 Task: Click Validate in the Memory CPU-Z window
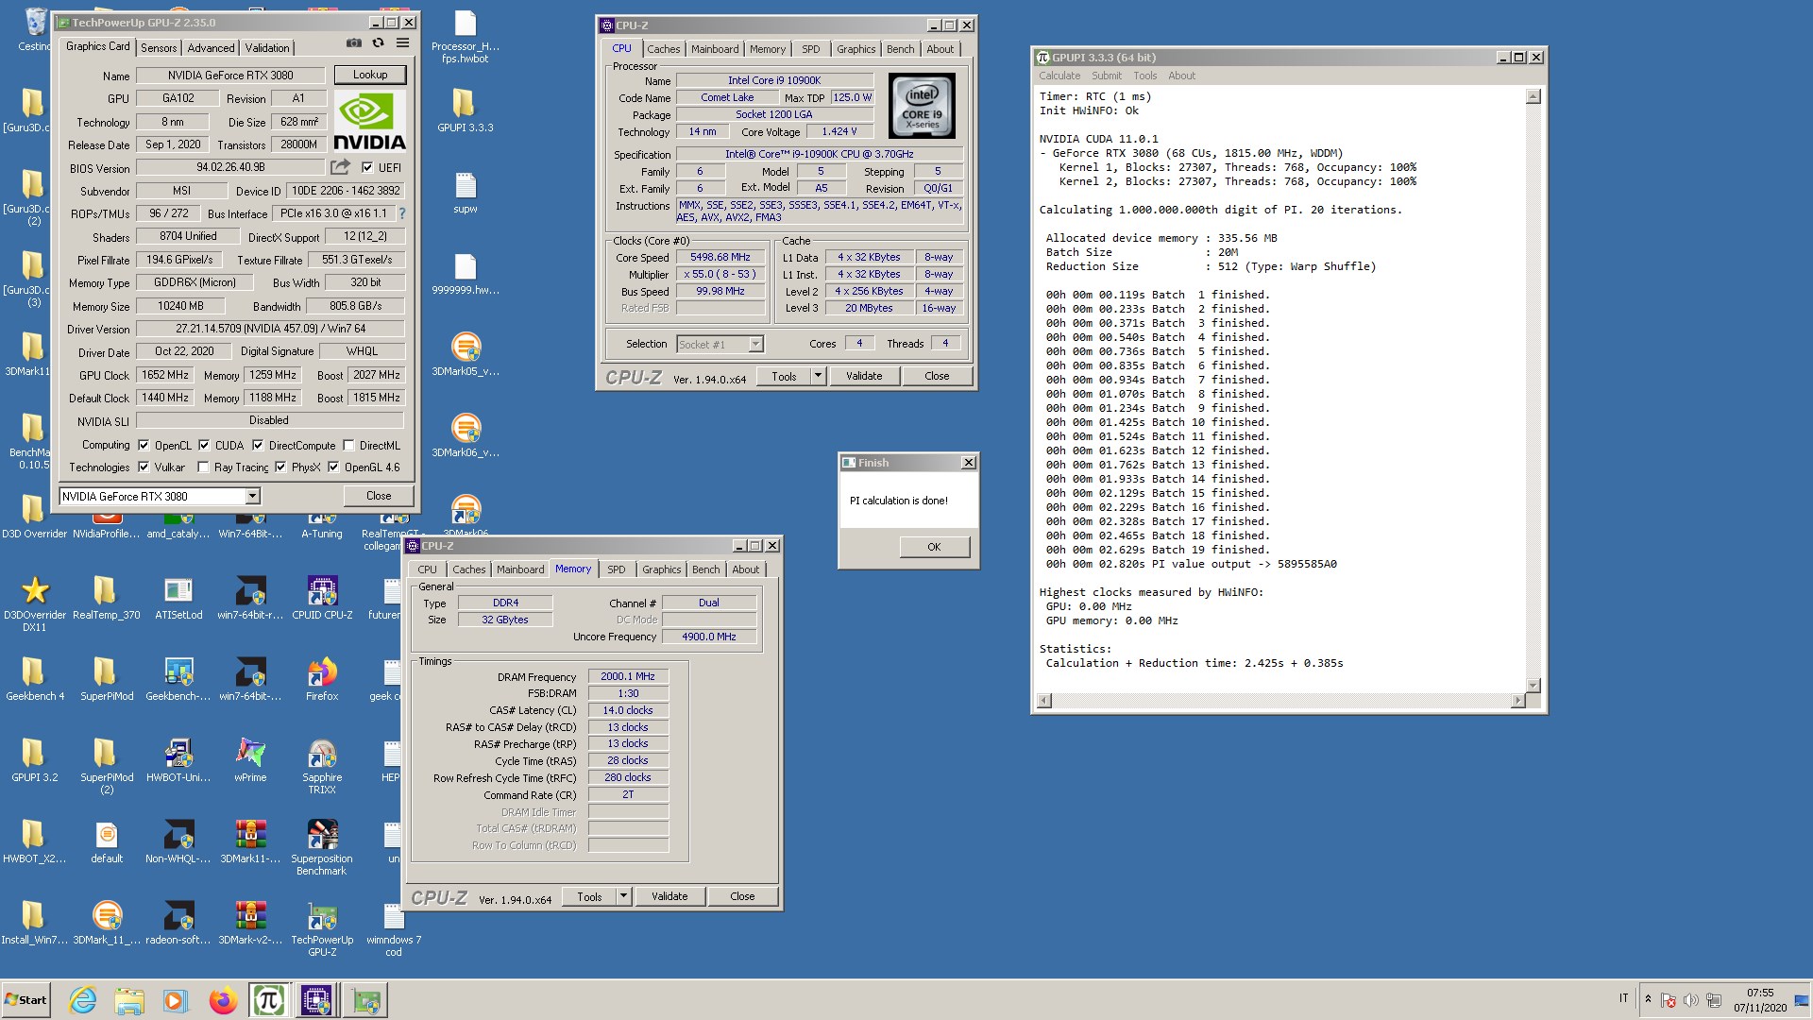tap(669, 896)
